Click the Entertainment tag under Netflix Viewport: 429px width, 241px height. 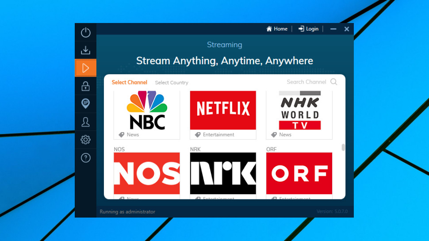tap(214, 134)
